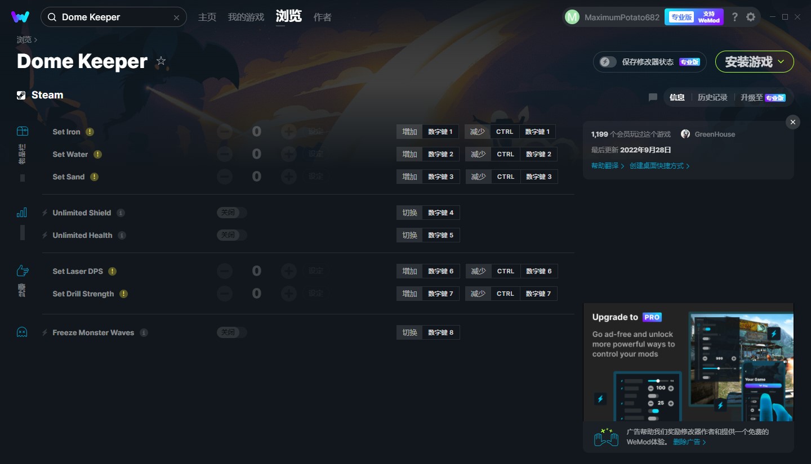
Task: Toggle Unlimited Shield switch
Action: pyautogui.click(x=231, y=213)
